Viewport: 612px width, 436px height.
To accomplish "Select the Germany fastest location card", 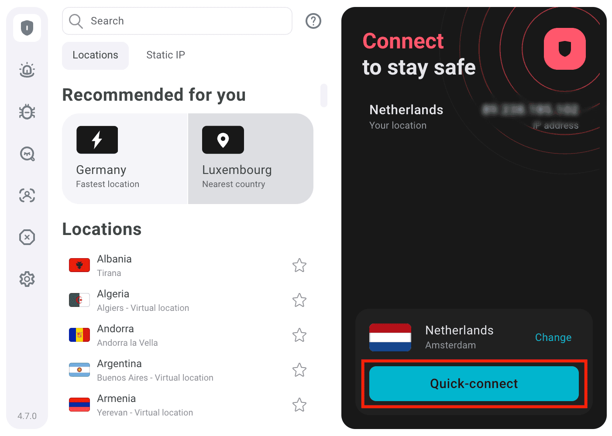I will pos(125,159).
